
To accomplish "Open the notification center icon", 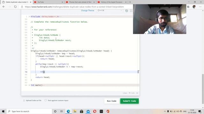I will (200, 111).
